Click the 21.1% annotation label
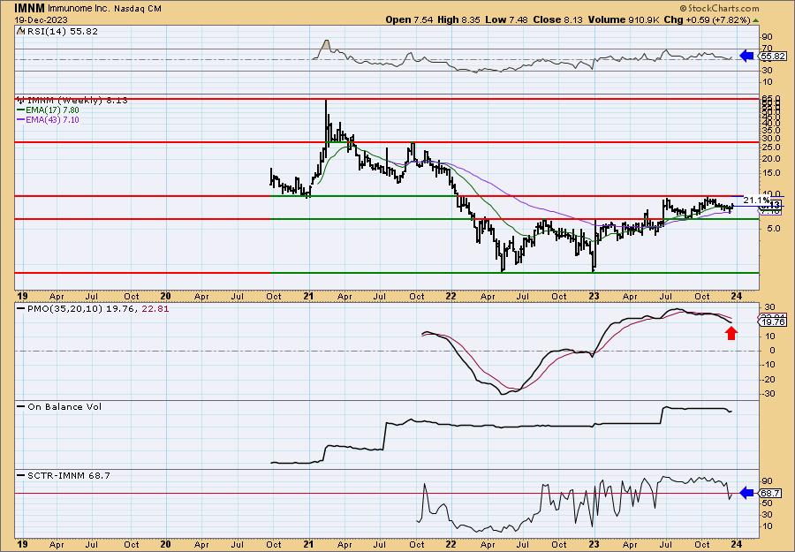The width and height of the screenshot is (795, 552). click(756, 200)
